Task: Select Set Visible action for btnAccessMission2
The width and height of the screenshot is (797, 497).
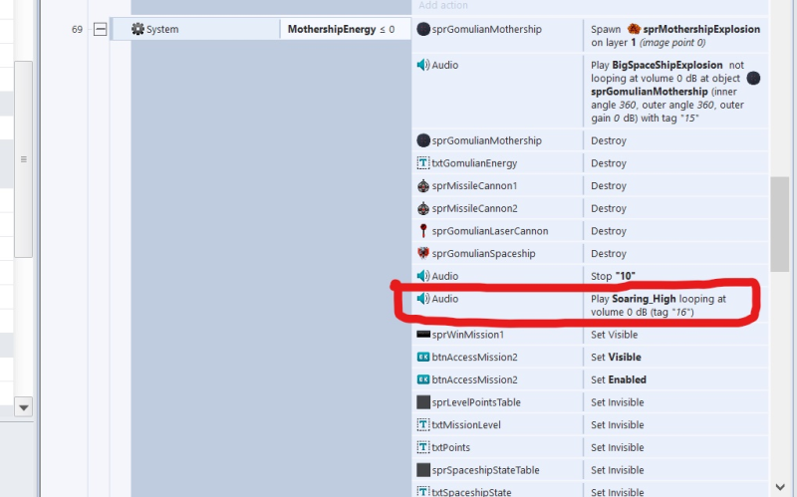Action: [x=616, y=358]
